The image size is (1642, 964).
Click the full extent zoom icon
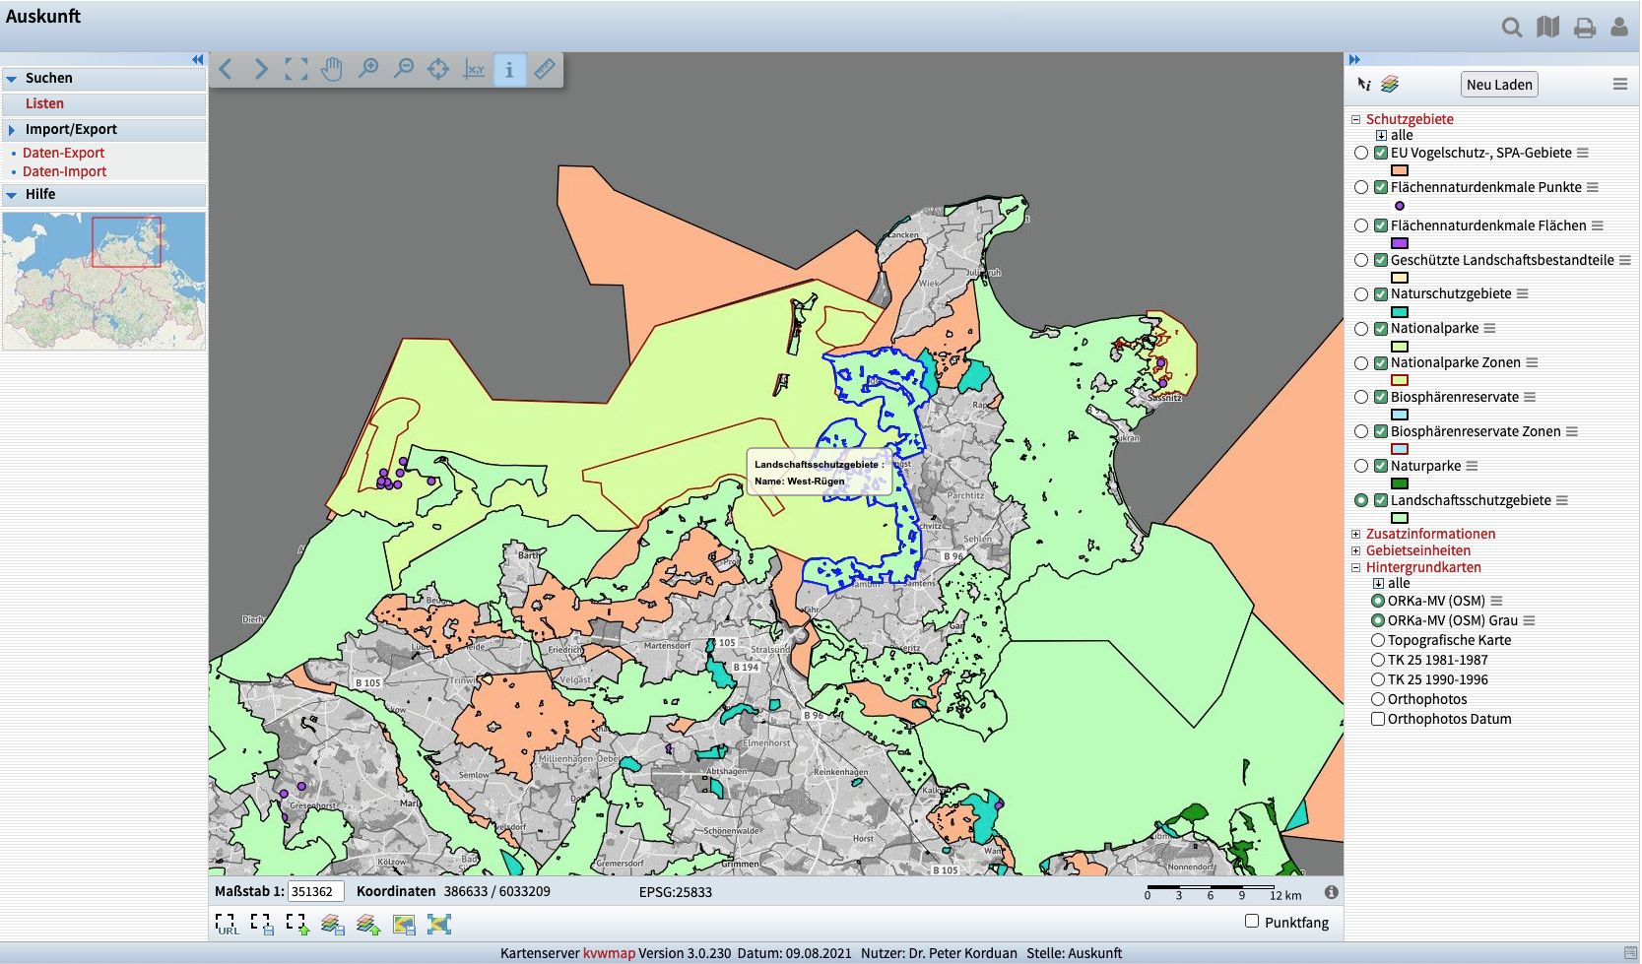click(296, 69)
